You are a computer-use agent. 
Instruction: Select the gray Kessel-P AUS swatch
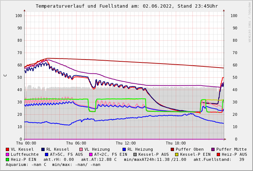(x=135, y=154)
